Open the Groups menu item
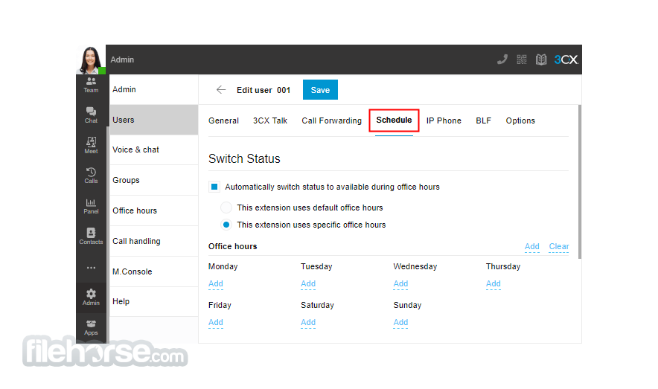Screen dimensions: 658x389 (x=153, y=180)
